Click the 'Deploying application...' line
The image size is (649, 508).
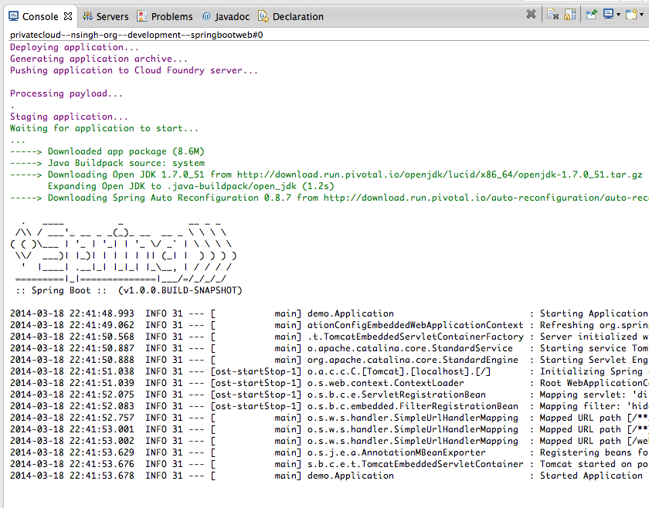pos(74,47)
